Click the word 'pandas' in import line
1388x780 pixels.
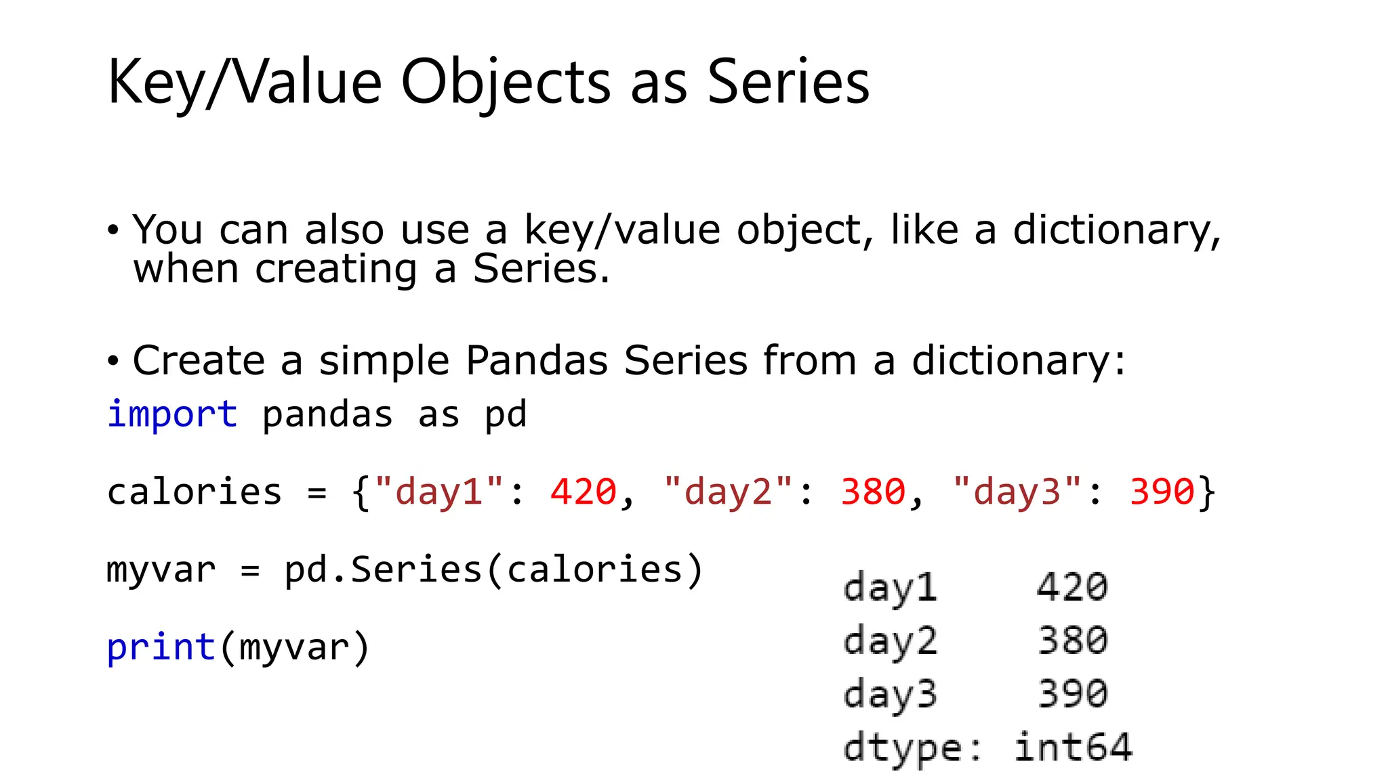pyautogui.click(x=327, y=415)
